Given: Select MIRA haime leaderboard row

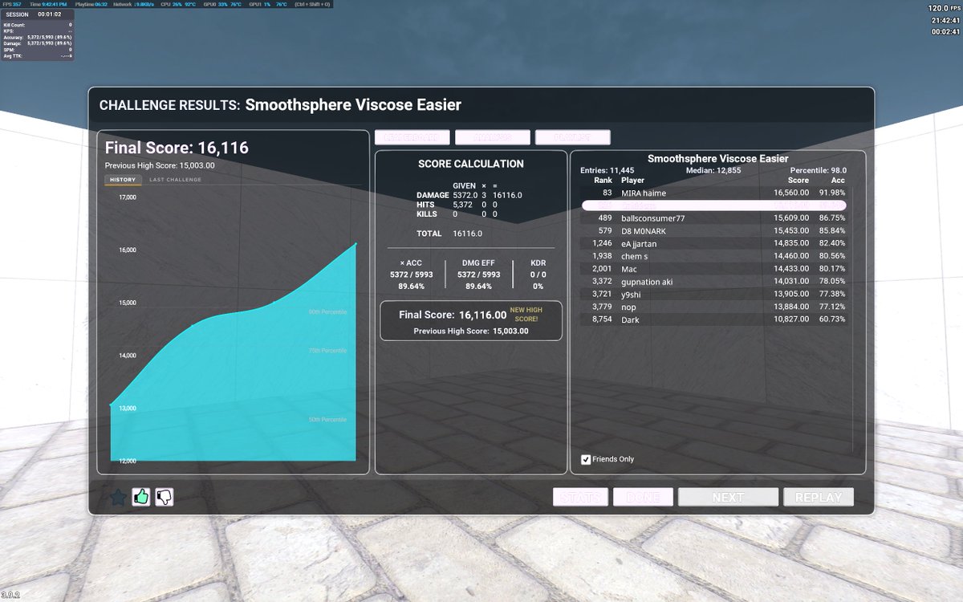Looking at the screenshot, I should click(714, 193).
